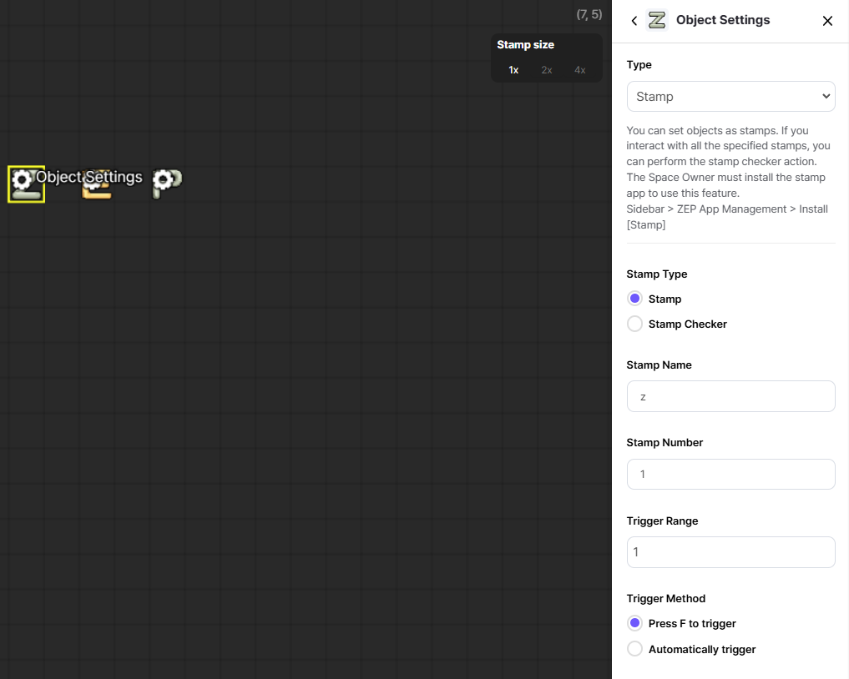
Task: Select the Stamp radio button under Stamp Type
Action: 635,299
